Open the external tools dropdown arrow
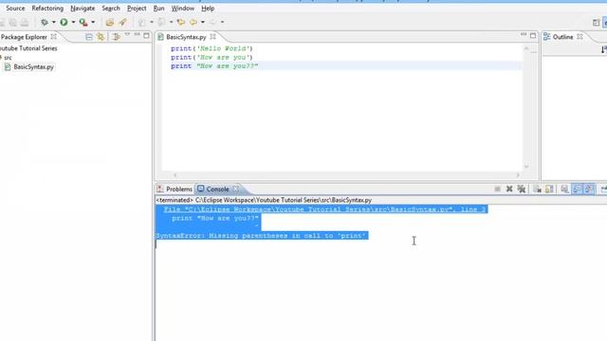The image size is (607, 341). click(x=93, y=22)
